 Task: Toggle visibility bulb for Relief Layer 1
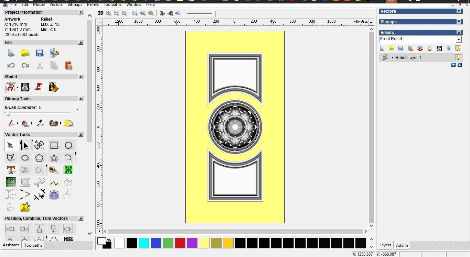pos(458,57)
